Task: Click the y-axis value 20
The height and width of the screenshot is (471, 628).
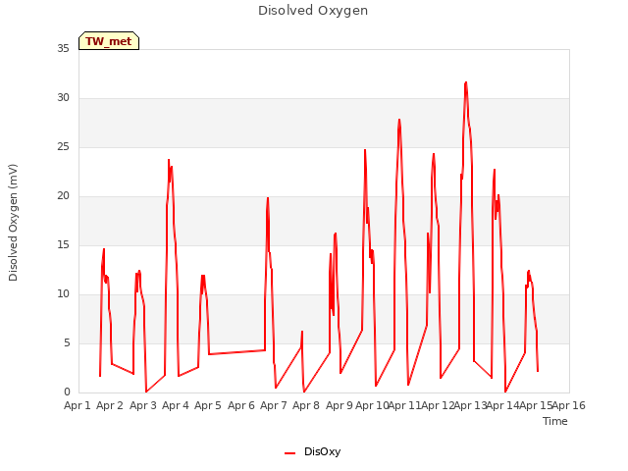Action: (63, 196)
